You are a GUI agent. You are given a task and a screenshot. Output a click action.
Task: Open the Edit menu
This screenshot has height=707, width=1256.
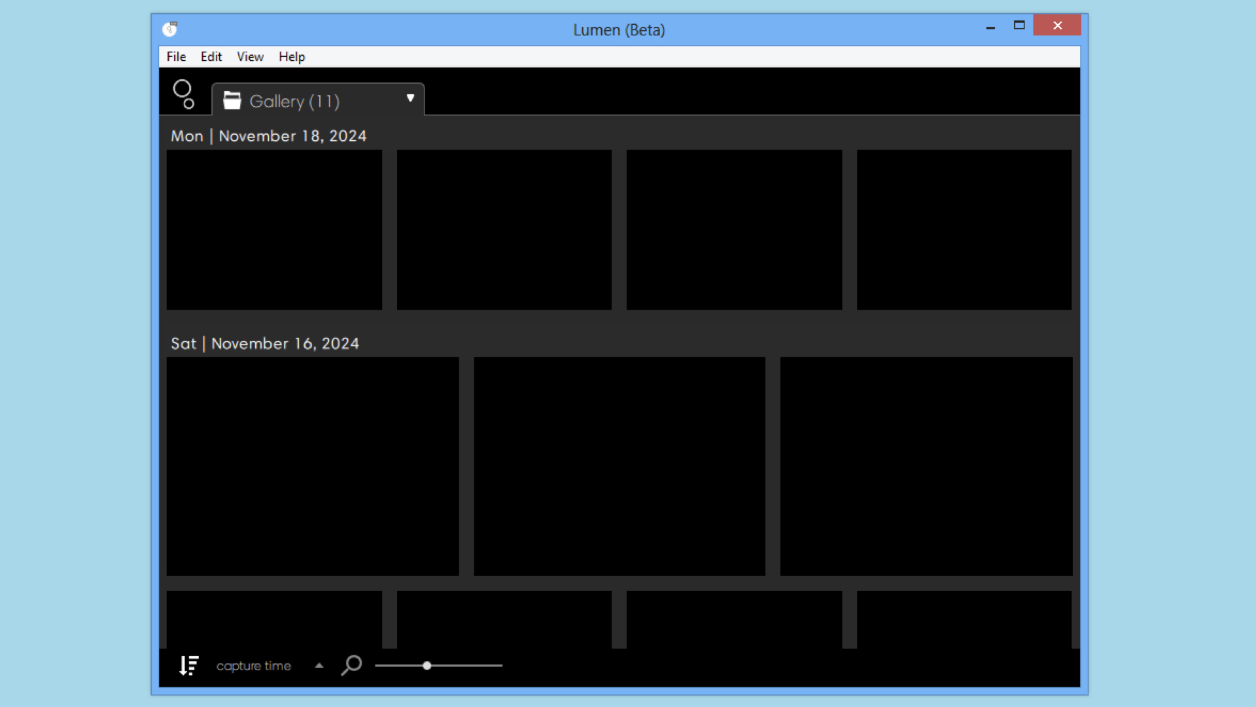click(211, 57)
